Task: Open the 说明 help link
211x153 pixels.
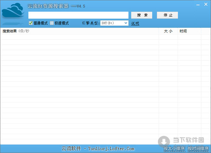Action: click(x=135, y=23)
